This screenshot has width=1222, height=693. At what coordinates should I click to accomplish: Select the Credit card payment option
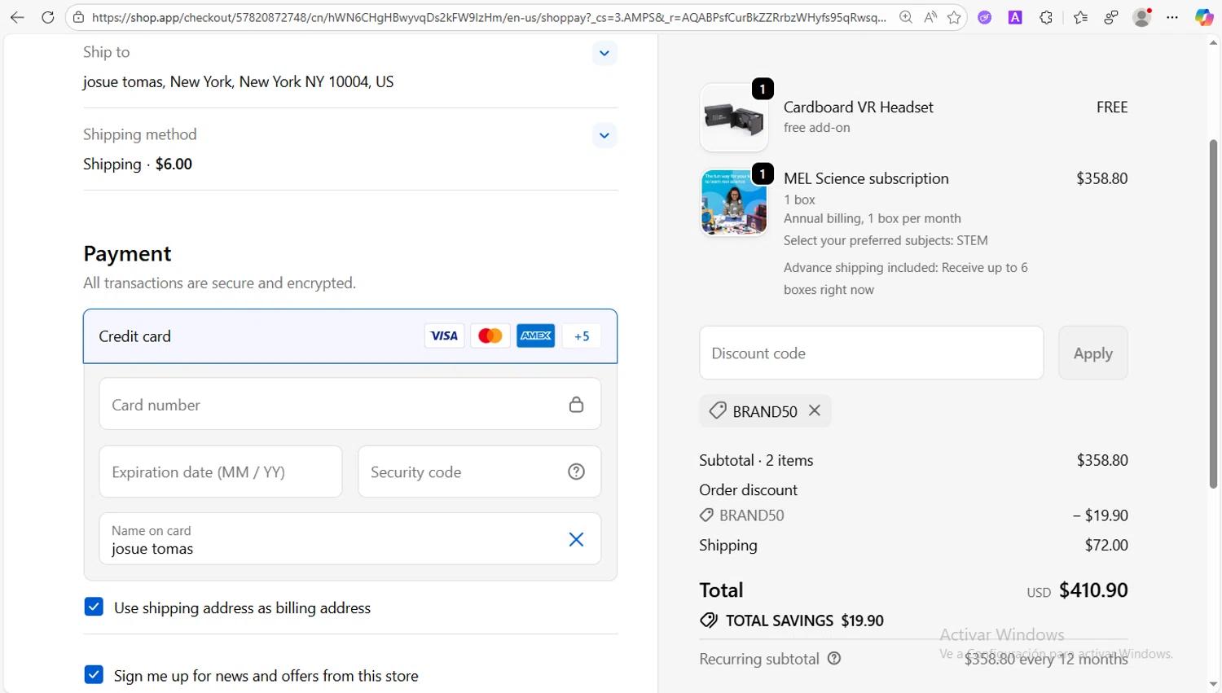pos(350,336)
